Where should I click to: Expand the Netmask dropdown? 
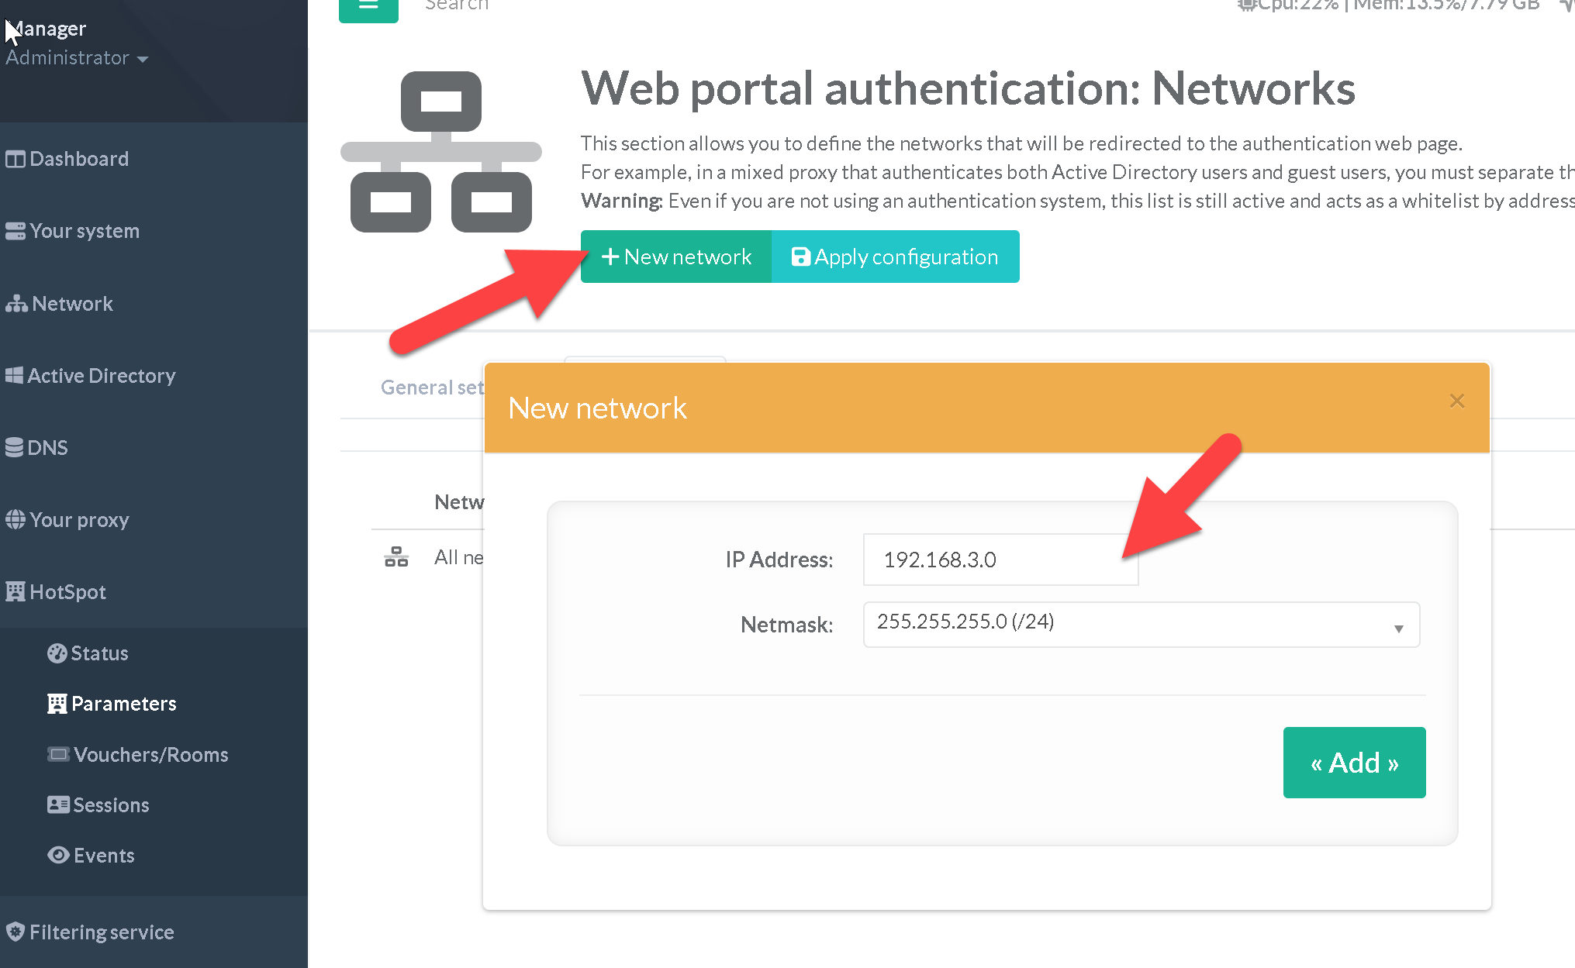[1141, 625]
